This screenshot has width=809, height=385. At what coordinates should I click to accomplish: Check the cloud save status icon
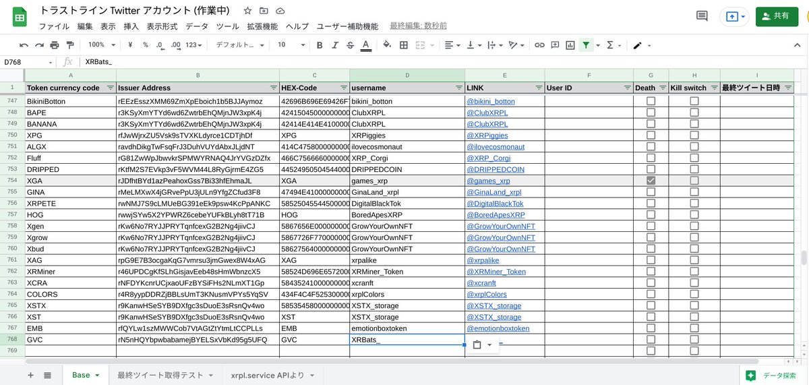coord(280,11)
